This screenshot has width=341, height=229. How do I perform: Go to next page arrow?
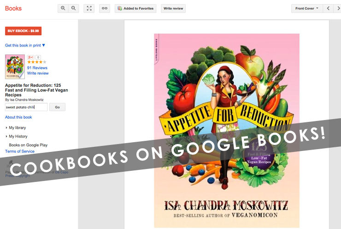point(338,8)
